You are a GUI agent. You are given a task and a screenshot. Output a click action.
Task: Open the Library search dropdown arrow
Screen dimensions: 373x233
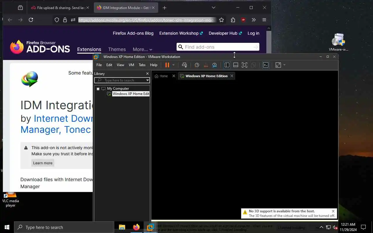147,80
